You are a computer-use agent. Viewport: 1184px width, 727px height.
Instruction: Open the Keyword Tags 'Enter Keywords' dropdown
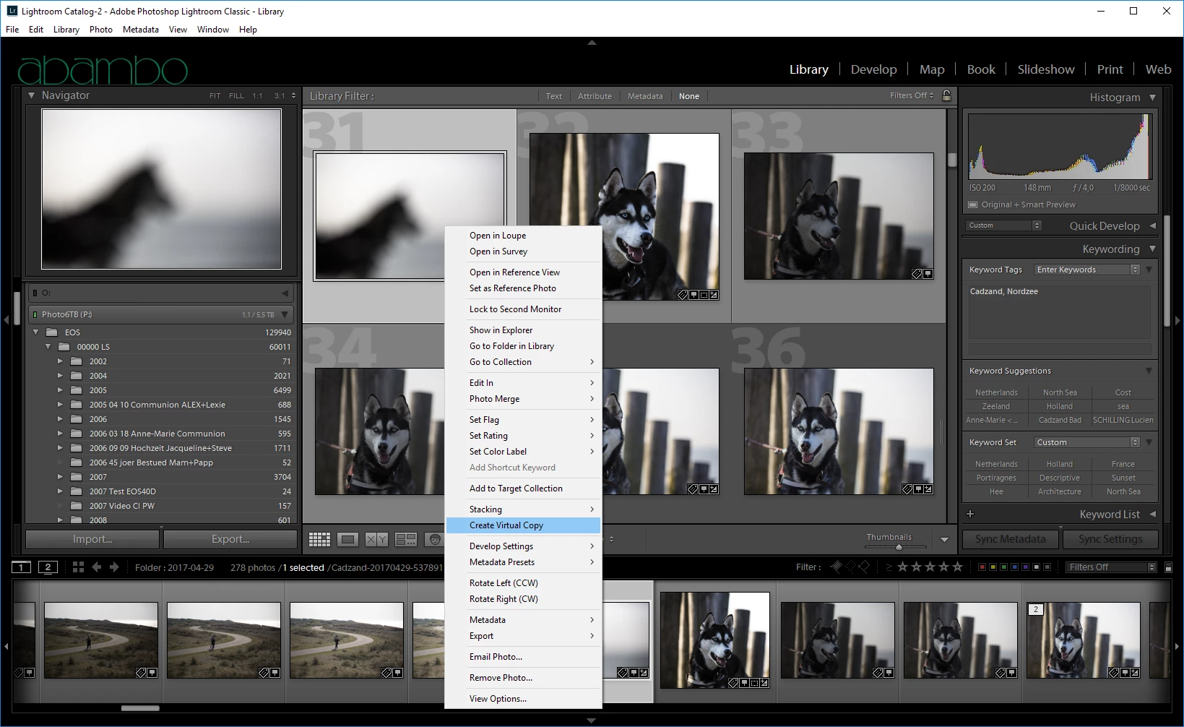[1086, 270]
